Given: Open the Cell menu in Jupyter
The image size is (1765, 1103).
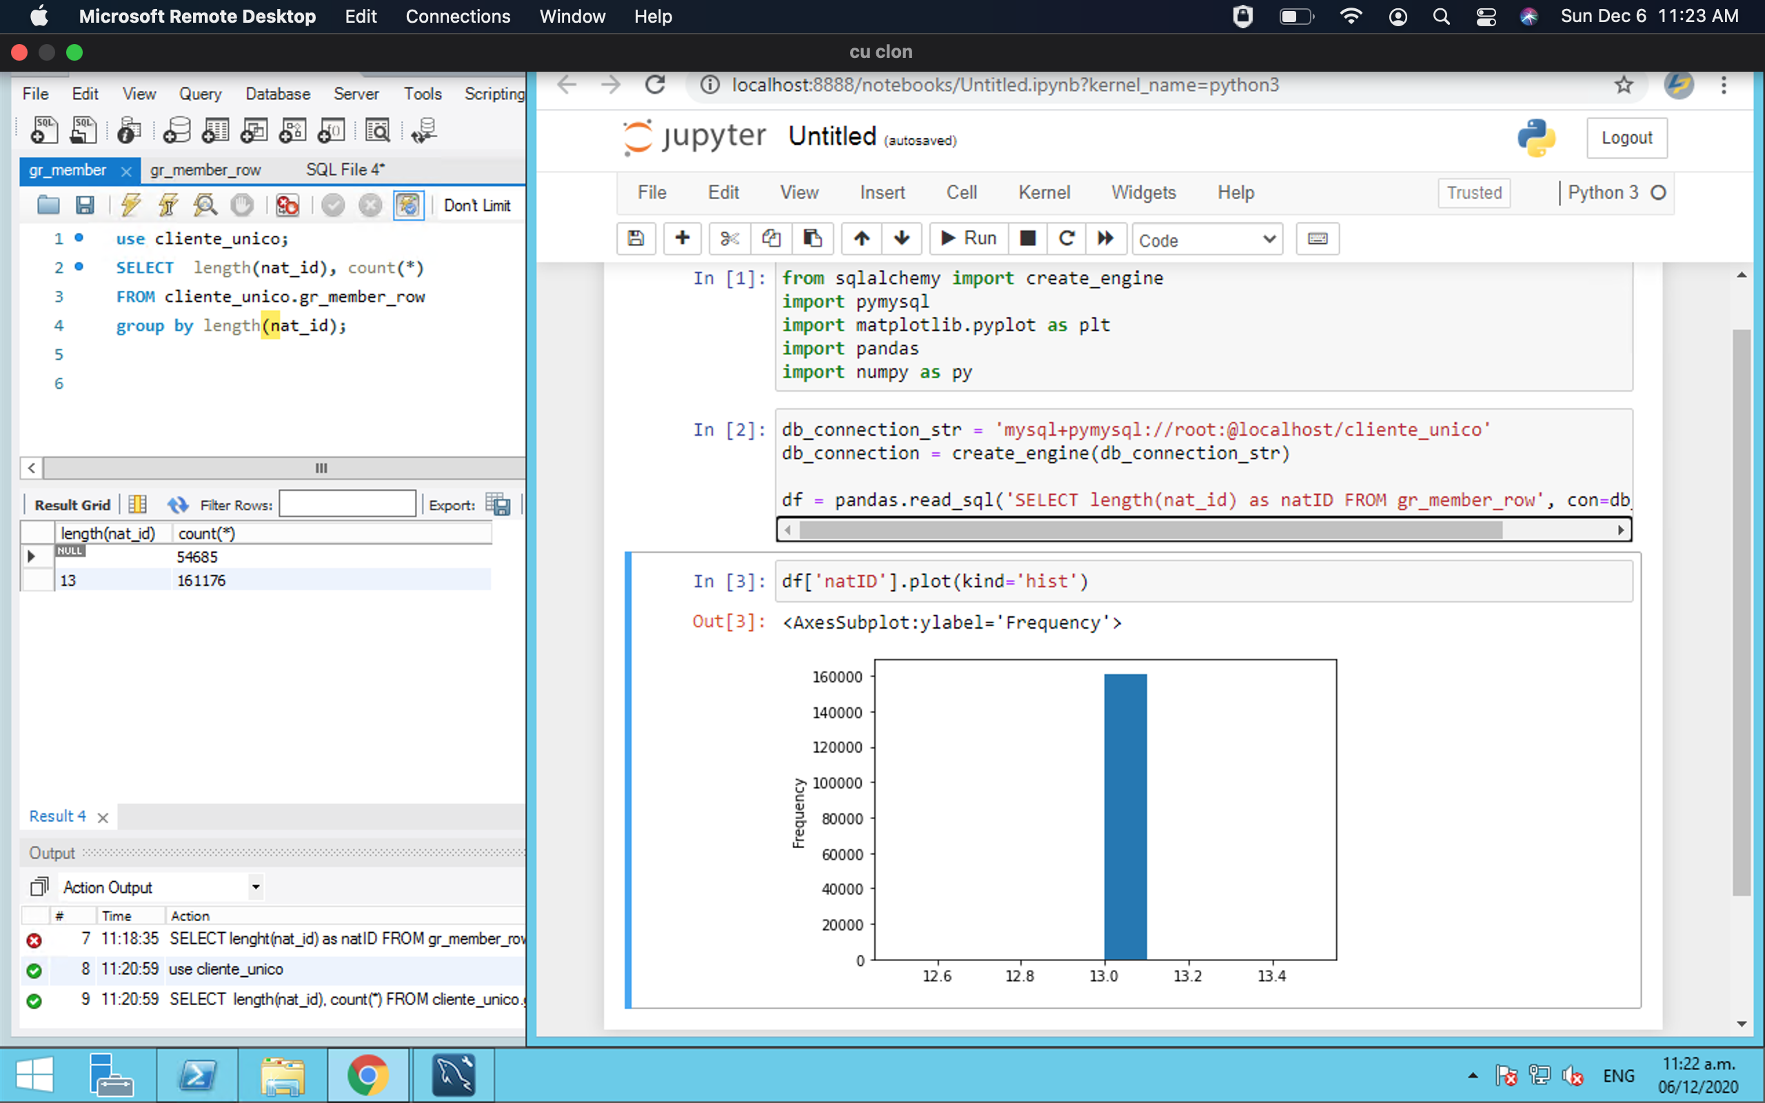Looking at the screenshot, I should (961, 192).
